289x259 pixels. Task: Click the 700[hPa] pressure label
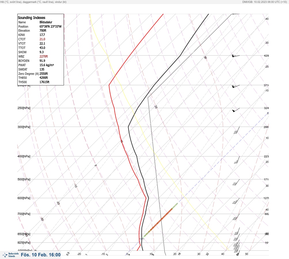pyautogui.click(x=24, y=214)
